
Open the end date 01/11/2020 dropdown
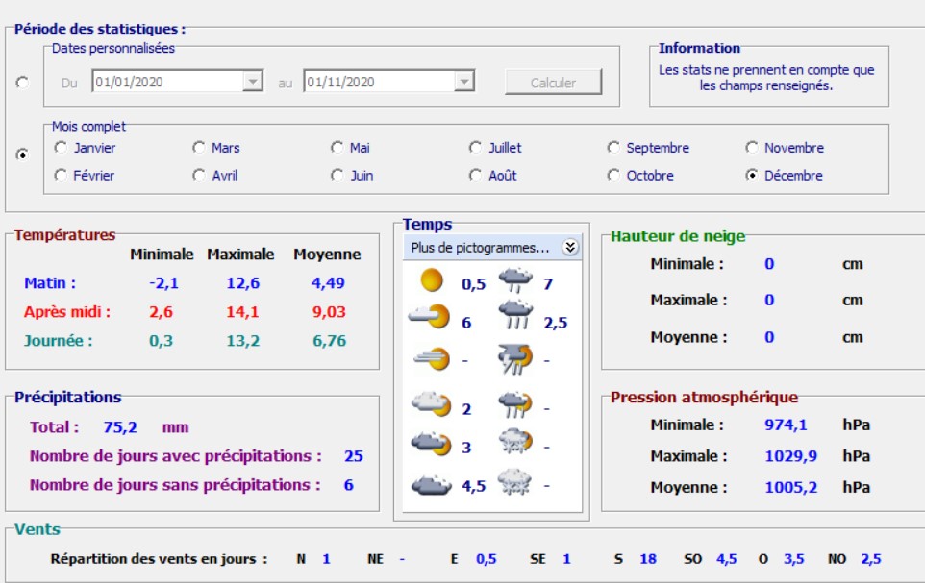click(465, 83)
